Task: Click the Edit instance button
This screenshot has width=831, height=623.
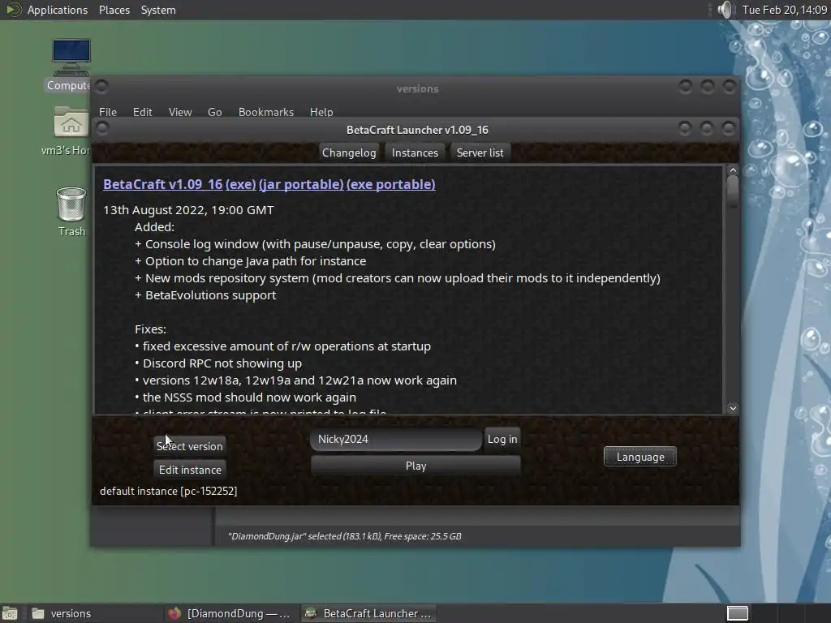Action: (190, 470)
